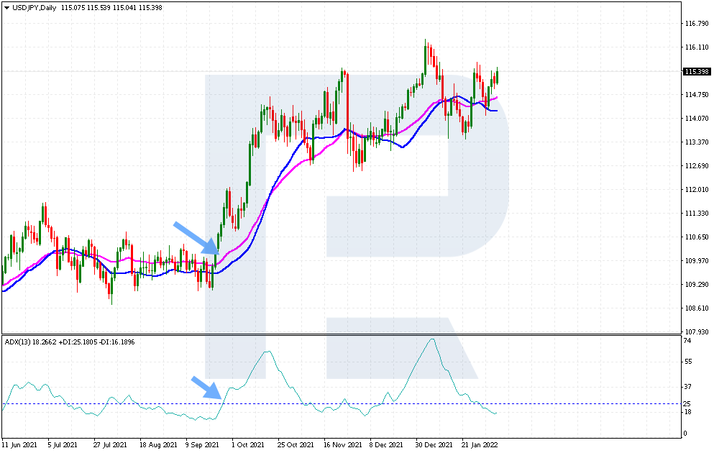The image size is (714, 453).
Task: Click the 30 Dec 2021 date marker
Action: [434, 444]
